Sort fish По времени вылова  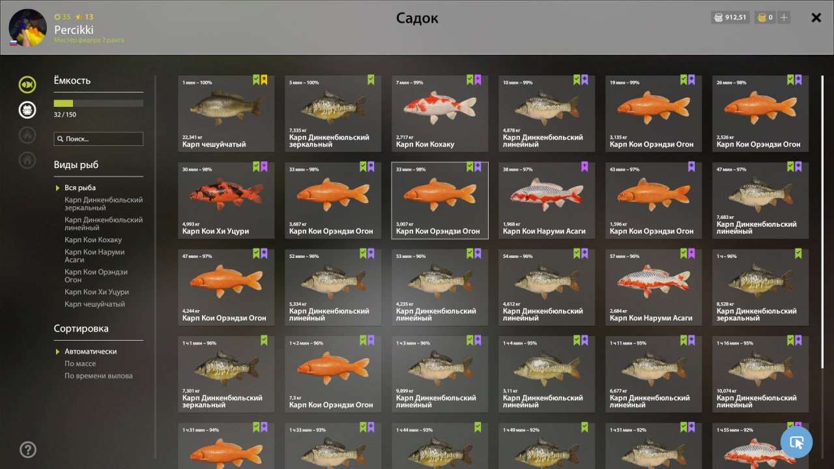click(x=98, y=376)
